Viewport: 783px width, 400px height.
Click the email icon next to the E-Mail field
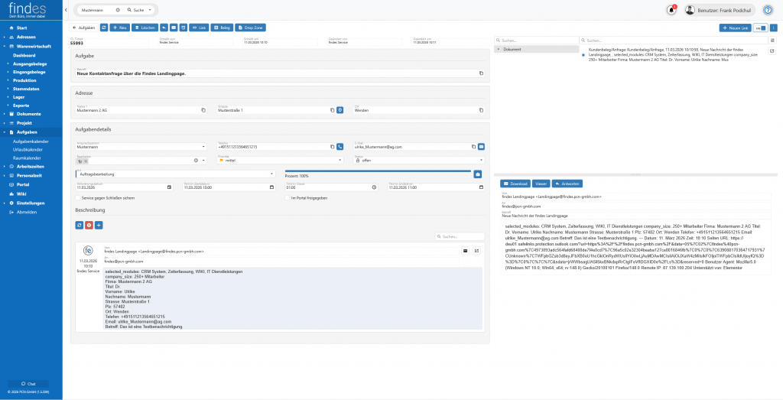(x=482, y=146)
